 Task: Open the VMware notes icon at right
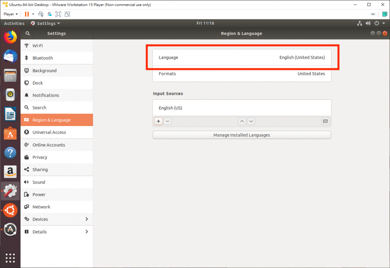385,14
